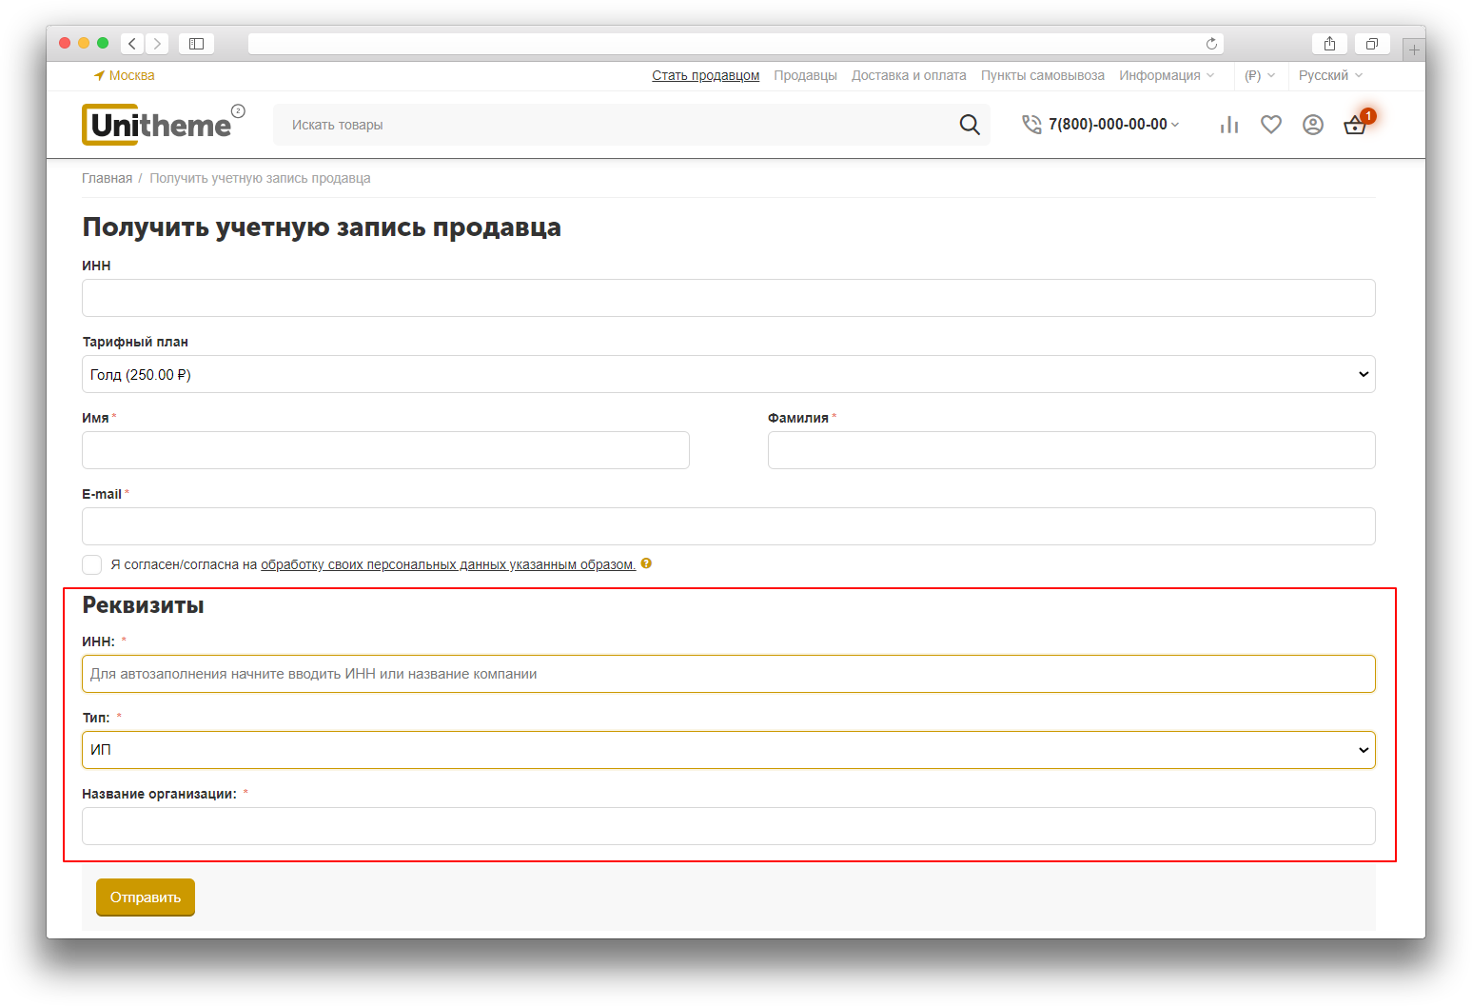Open the Информация menu
The image size is (1472, 1006).
point(1166,75)
